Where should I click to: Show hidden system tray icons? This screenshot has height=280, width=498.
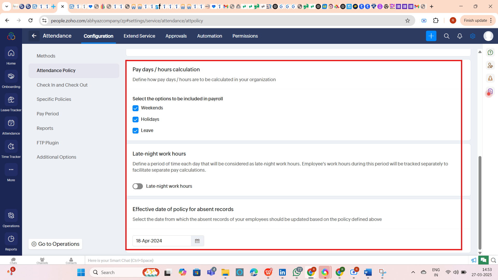coord(413,272)
